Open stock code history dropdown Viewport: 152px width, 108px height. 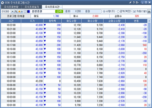point(12,11)
